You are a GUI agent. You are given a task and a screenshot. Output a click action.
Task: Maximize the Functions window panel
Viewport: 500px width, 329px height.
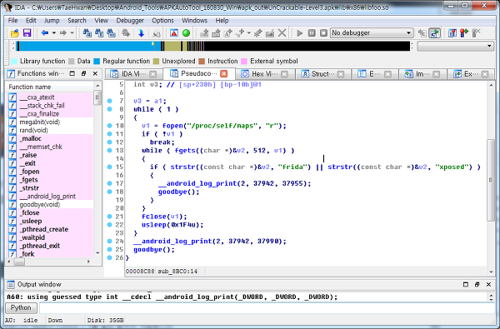click(72, 73)
